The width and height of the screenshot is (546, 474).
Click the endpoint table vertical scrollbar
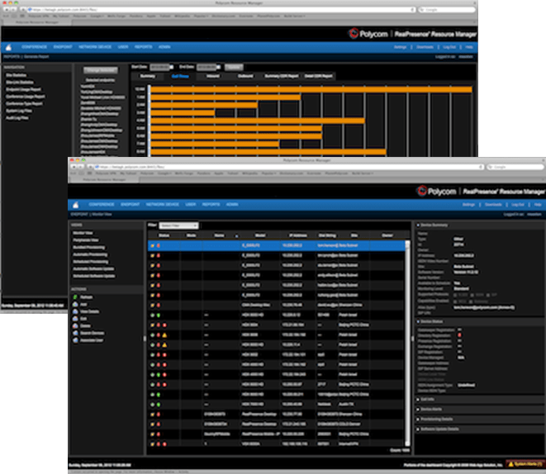[x=407, y=343]
